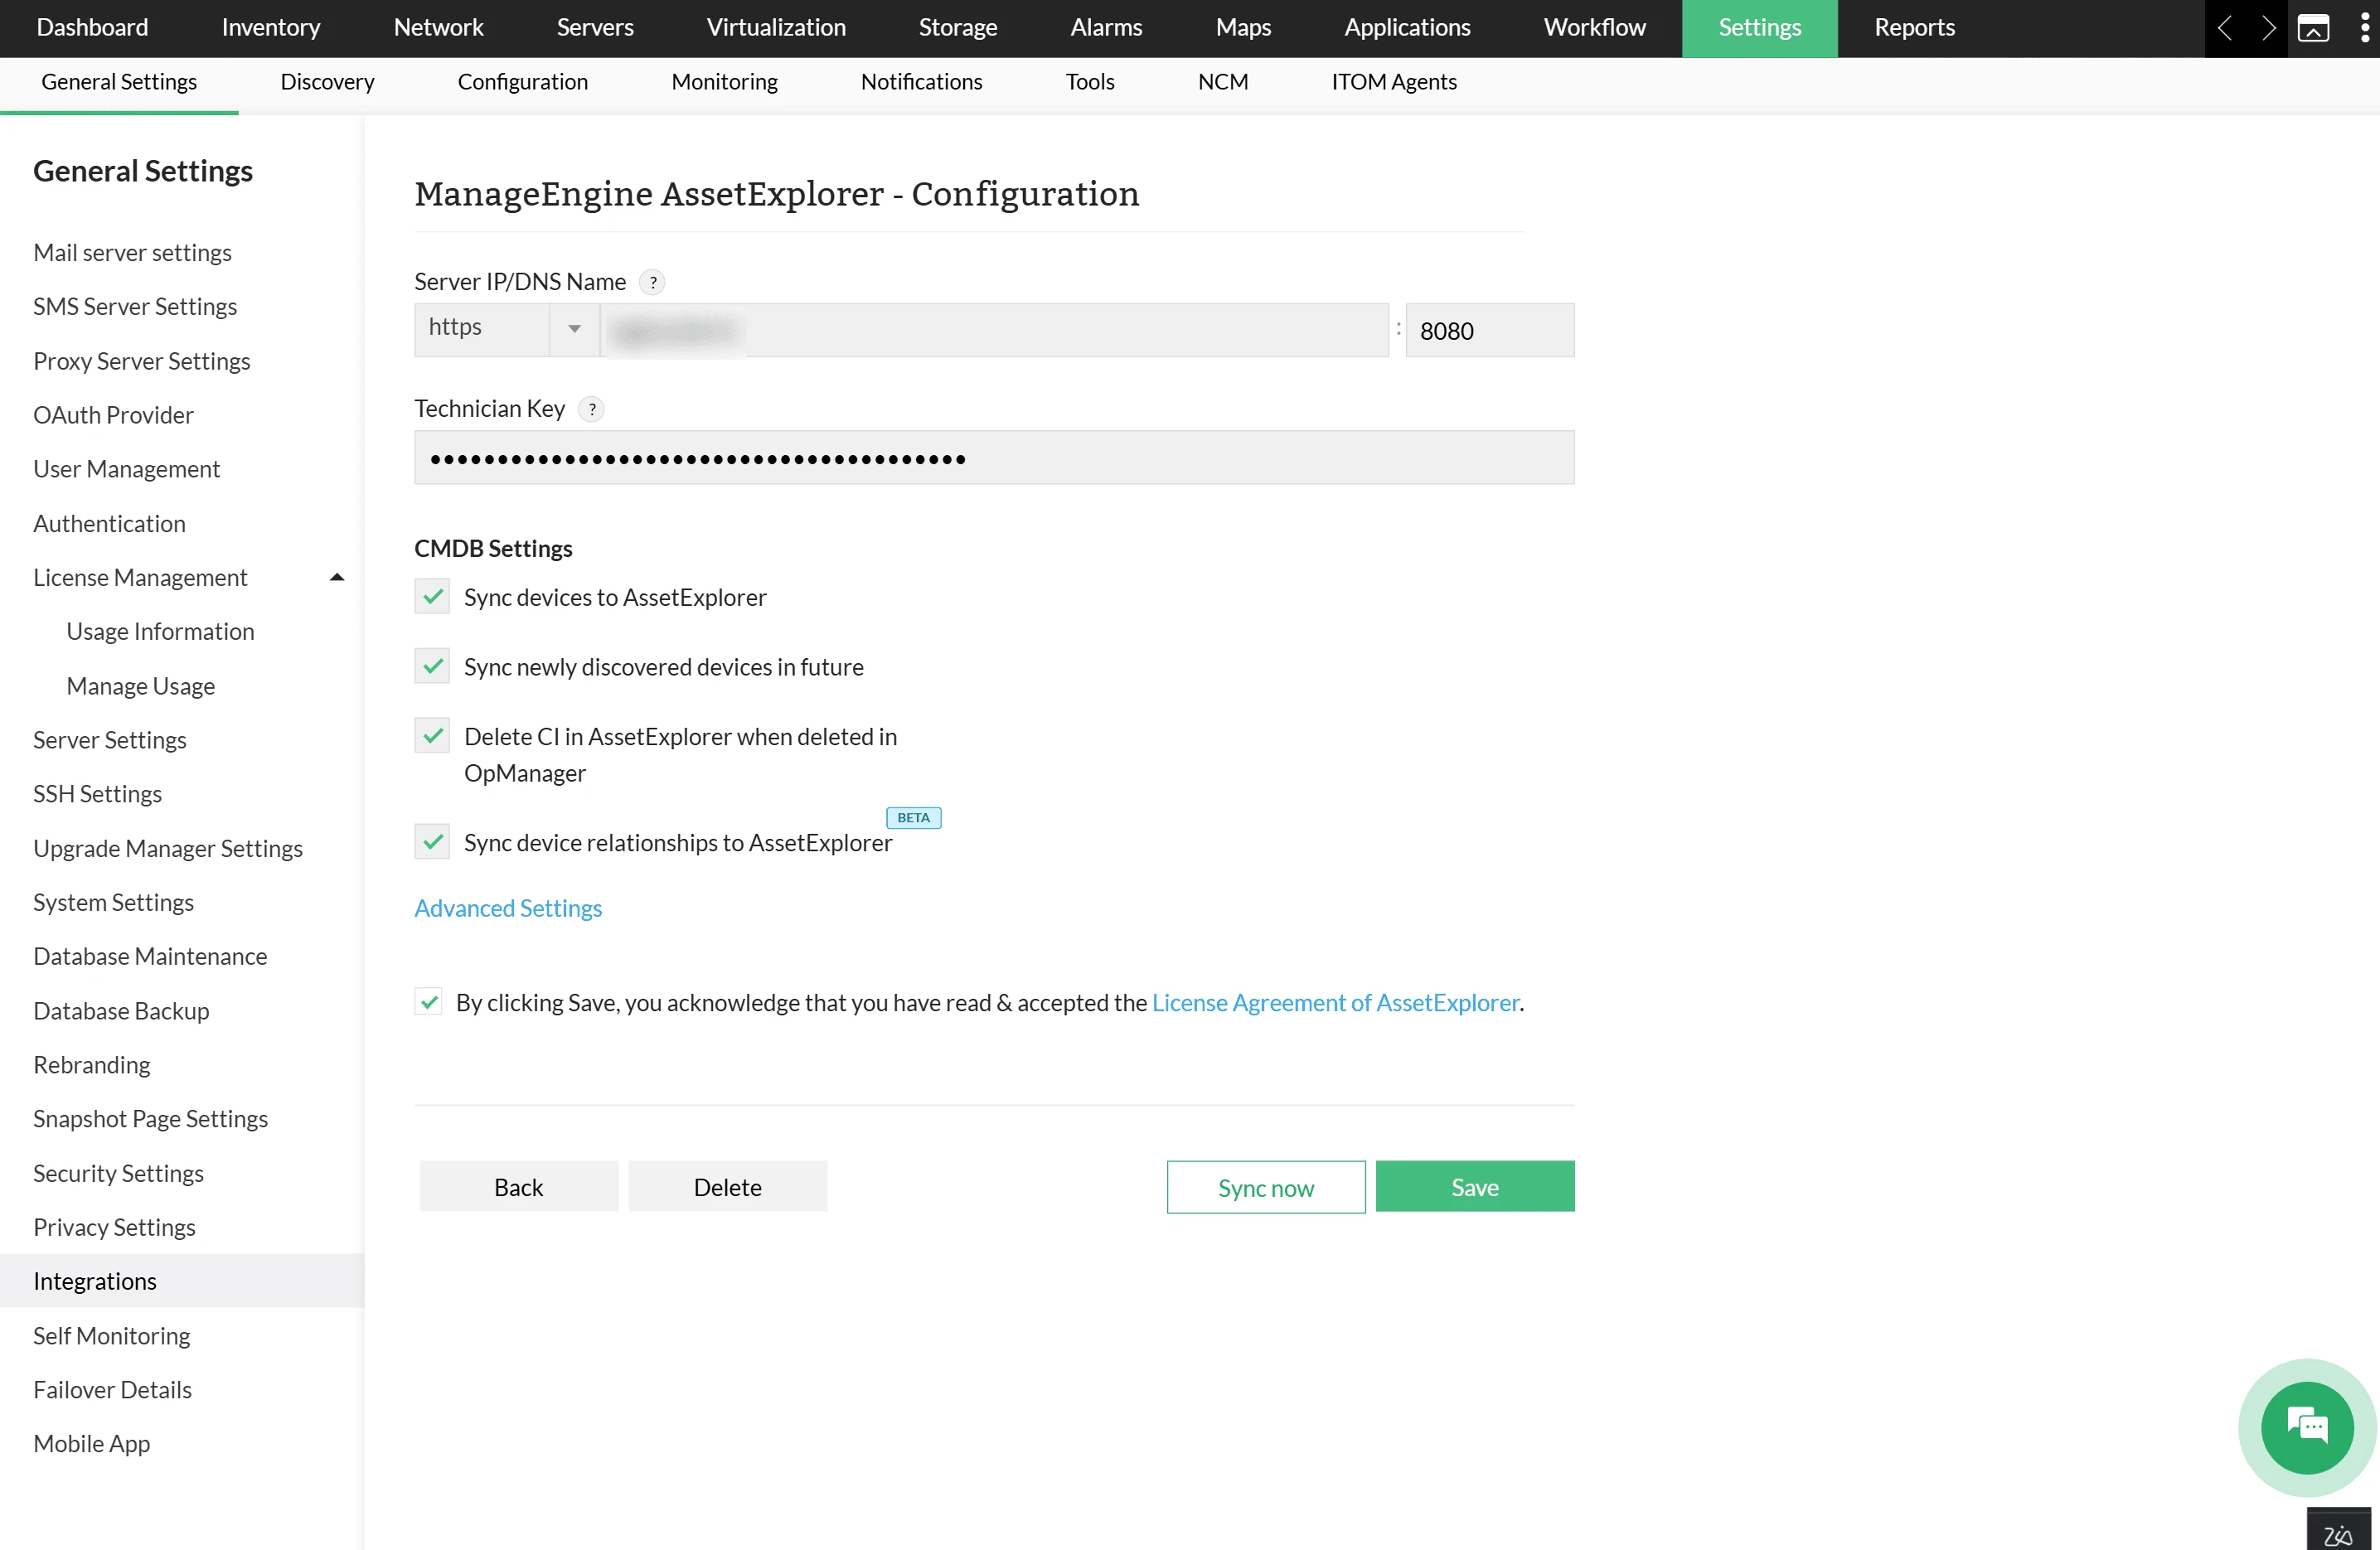Toggle the license agreement acknowledgement checkbox
This screenshot has width=2380, height=1550.
click(x=429, y=1001)
